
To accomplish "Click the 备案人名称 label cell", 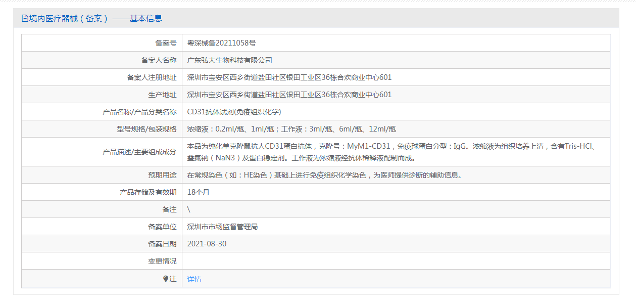I will click(x=102, y=60).
